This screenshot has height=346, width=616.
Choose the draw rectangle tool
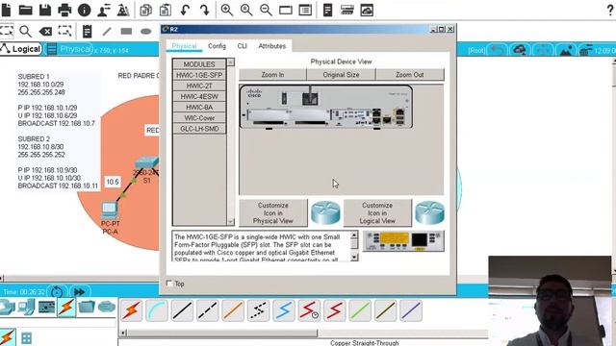pyautogui.click(x=126, y=31)
